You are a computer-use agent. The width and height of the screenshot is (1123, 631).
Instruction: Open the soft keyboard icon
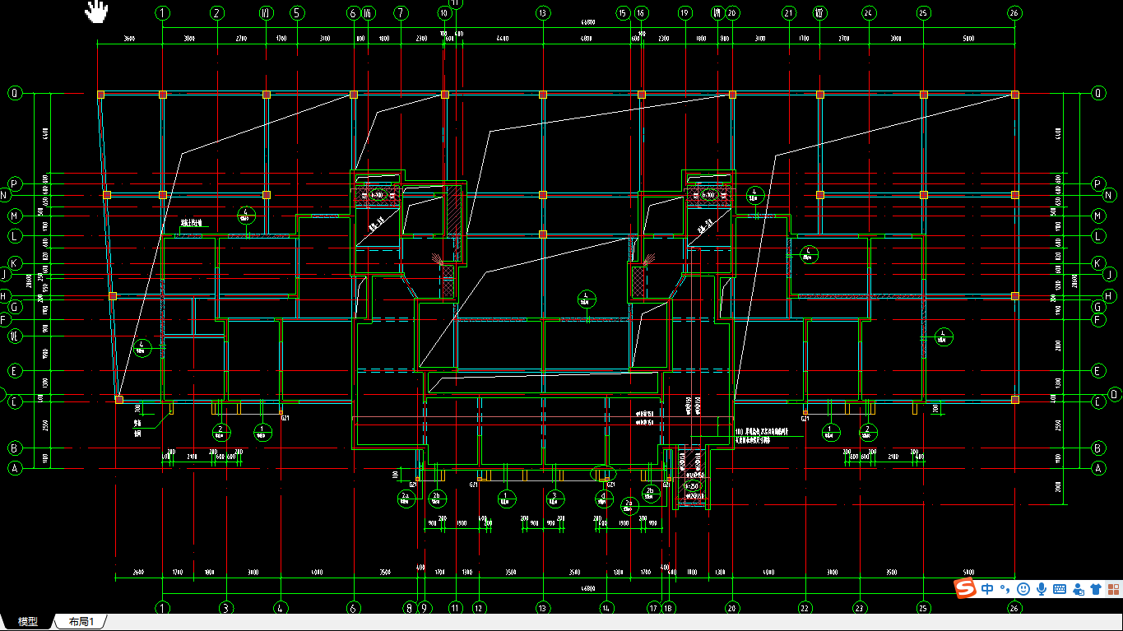1060,589
